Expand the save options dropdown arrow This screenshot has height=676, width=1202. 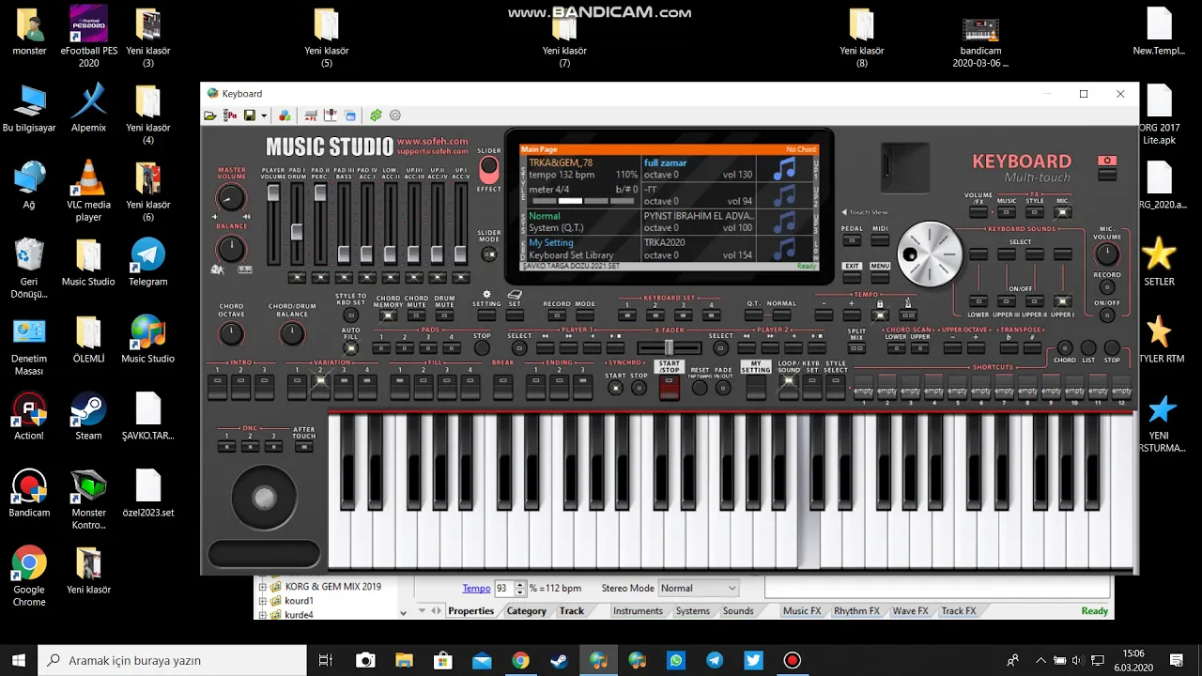(264, 116)
